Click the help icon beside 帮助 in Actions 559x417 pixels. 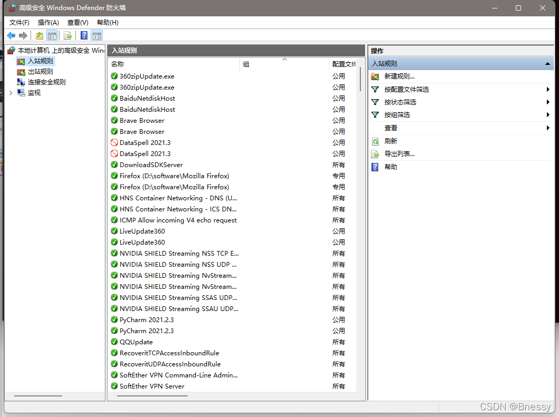pos(375,167)
